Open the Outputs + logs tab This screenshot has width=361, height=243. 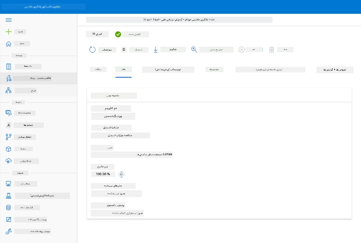tap(335, 70)
